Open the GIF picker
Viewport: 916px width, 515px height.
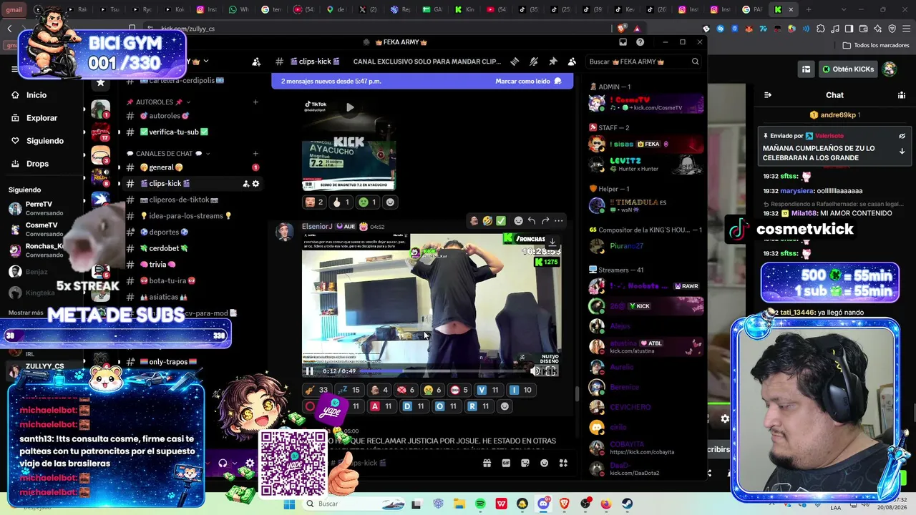point(506,463)
